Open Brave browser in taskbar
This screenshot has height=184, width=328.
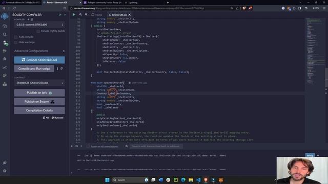[206, 180]
